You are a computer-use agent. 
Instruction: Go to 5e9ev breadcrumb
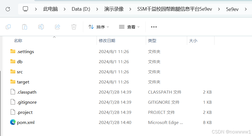[x=232, y=9]
